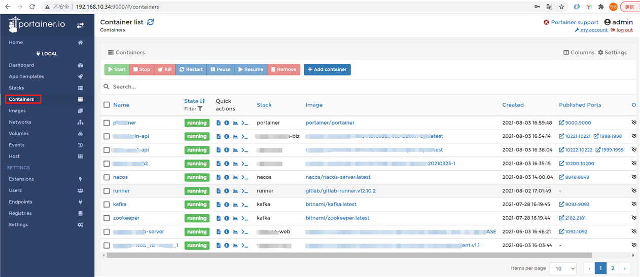640x277 pixels.
Task: Open the Columns selector
Action: 579,53
